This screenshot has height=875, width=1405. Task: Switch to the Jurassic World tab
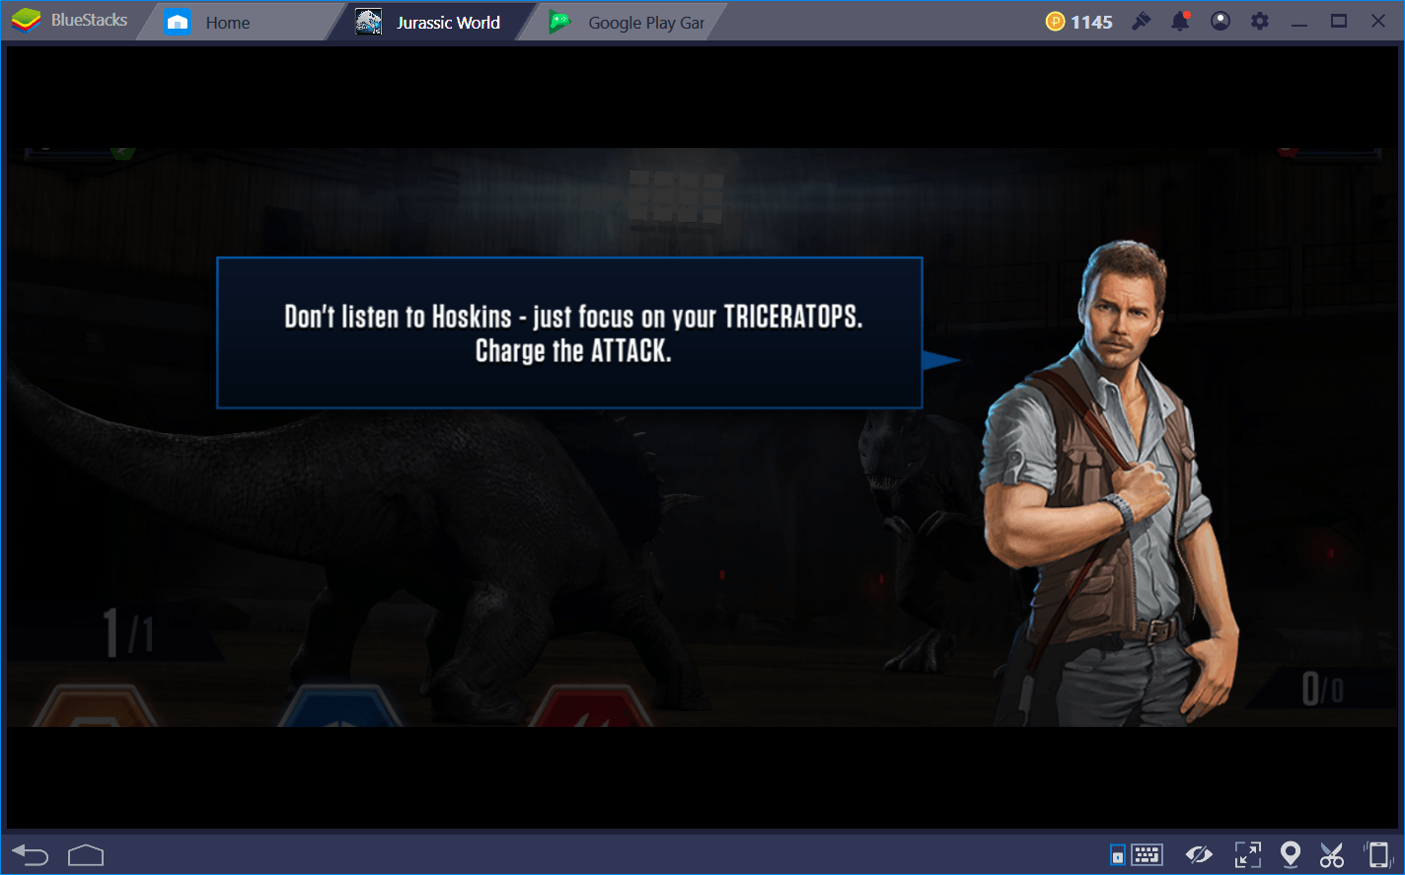pos(430,22)
